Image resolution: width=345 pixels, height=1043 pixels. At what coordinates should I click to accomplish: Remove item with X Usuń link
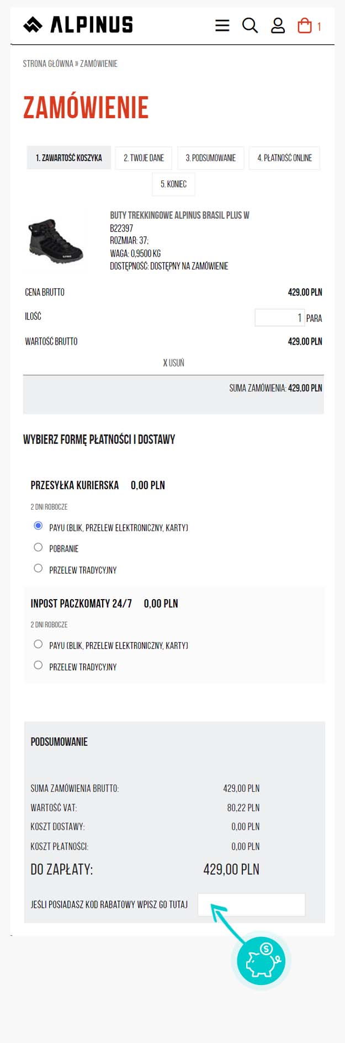coord(173,363)
